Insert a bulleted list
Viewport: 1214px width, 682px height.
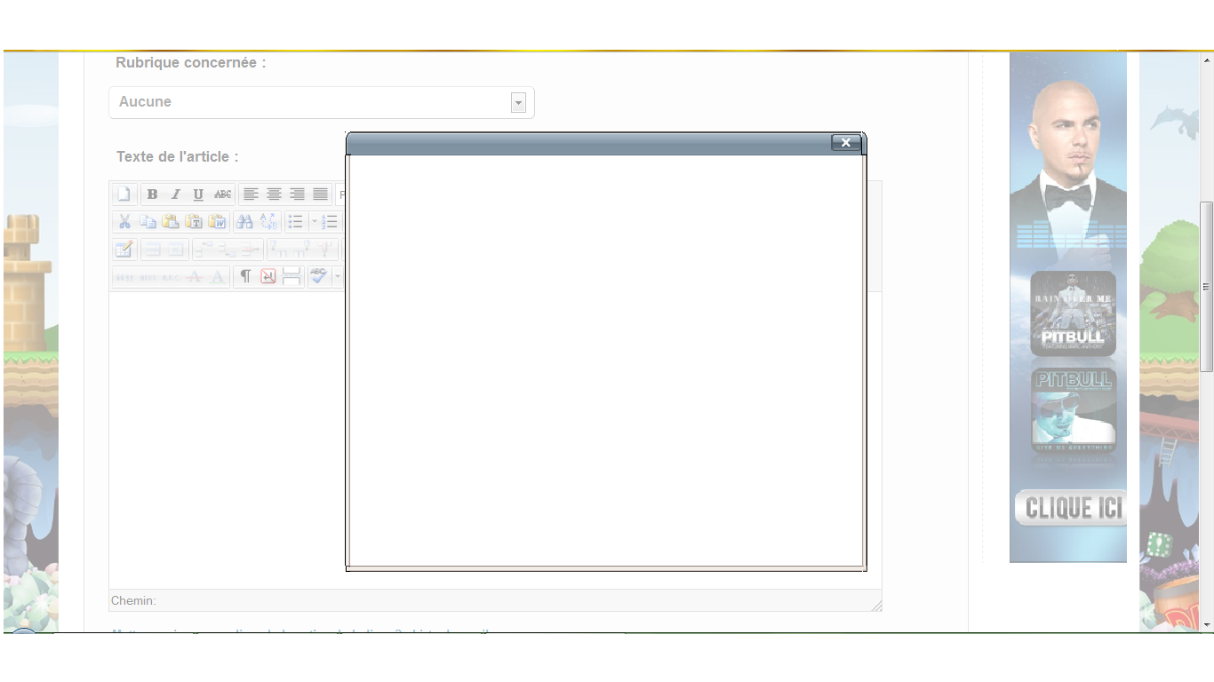pos(296,222)
